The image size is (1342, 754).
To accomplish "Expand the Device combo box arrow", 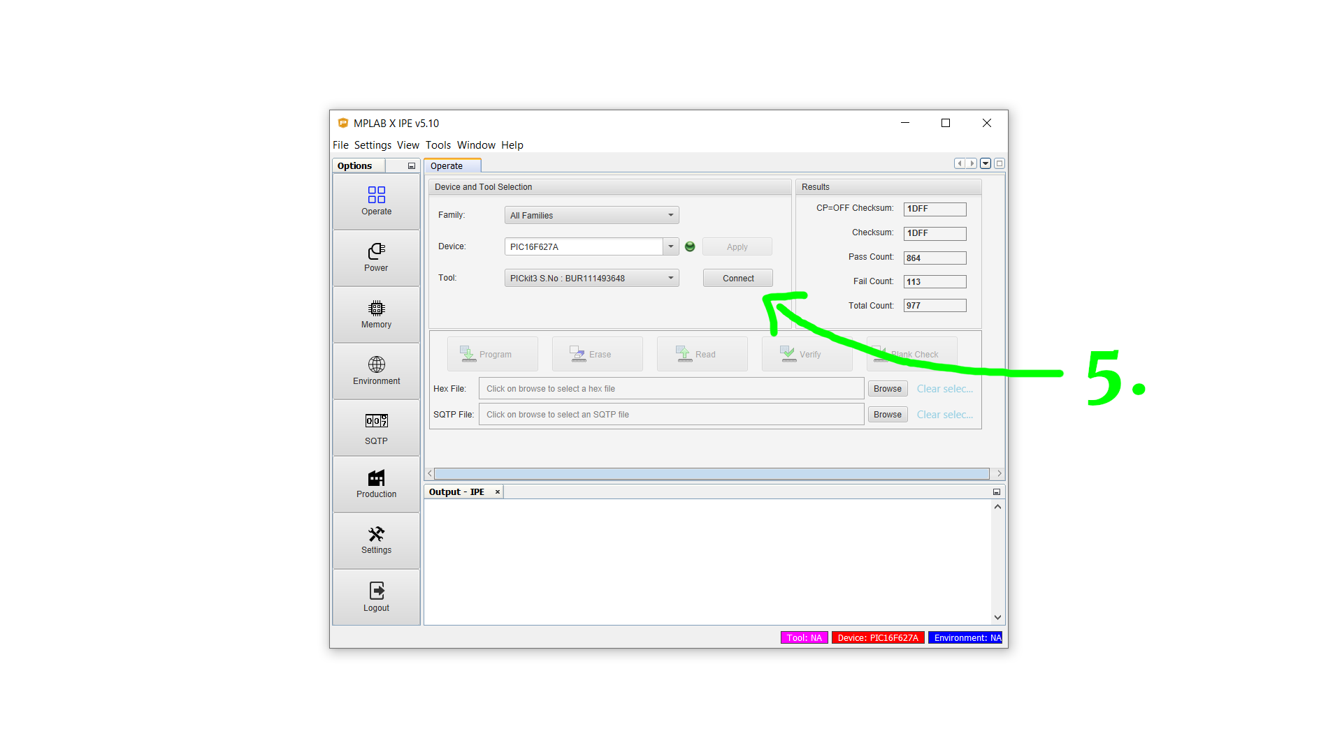I will tap(670, 246).
